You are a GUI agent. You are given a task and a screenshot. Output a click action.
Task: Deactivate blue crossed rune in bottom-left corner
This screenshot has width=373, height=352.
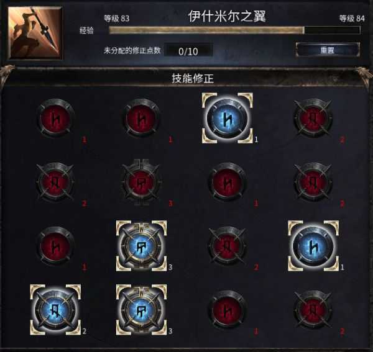click(55, 310)
